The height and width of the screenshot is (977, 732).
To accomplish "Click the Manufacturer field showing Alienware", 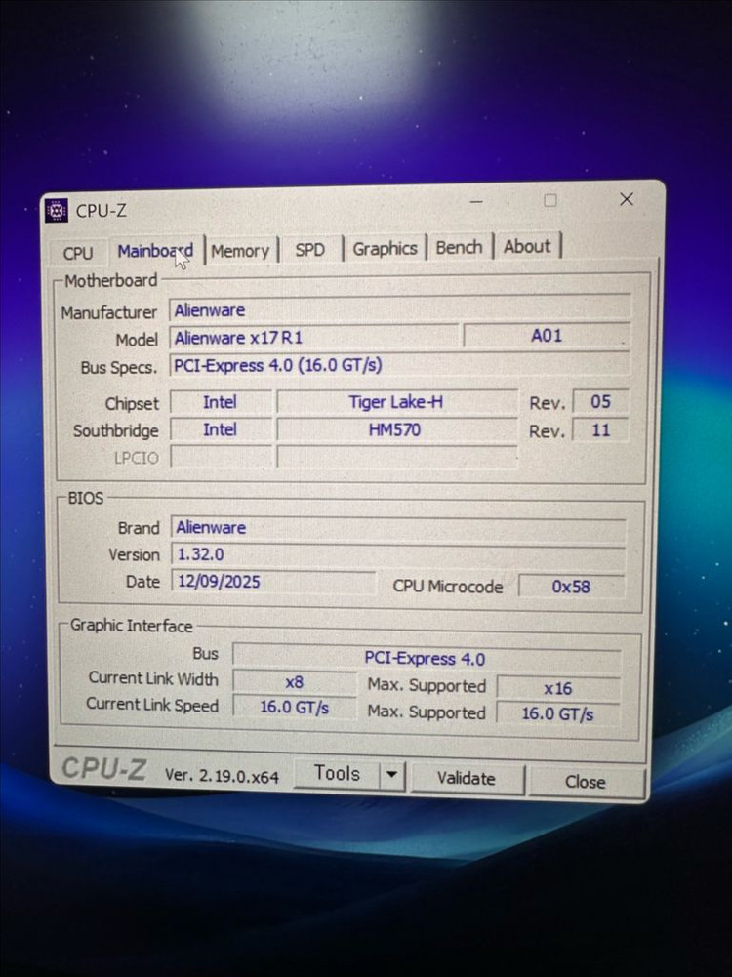I will [x=400, y=309].
